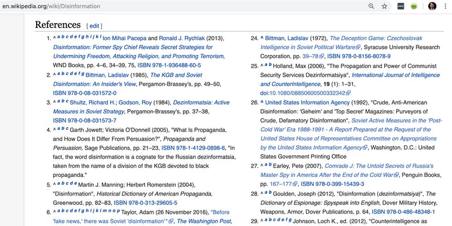Open Ion Mihai Pacepa link

coord(124,38)
